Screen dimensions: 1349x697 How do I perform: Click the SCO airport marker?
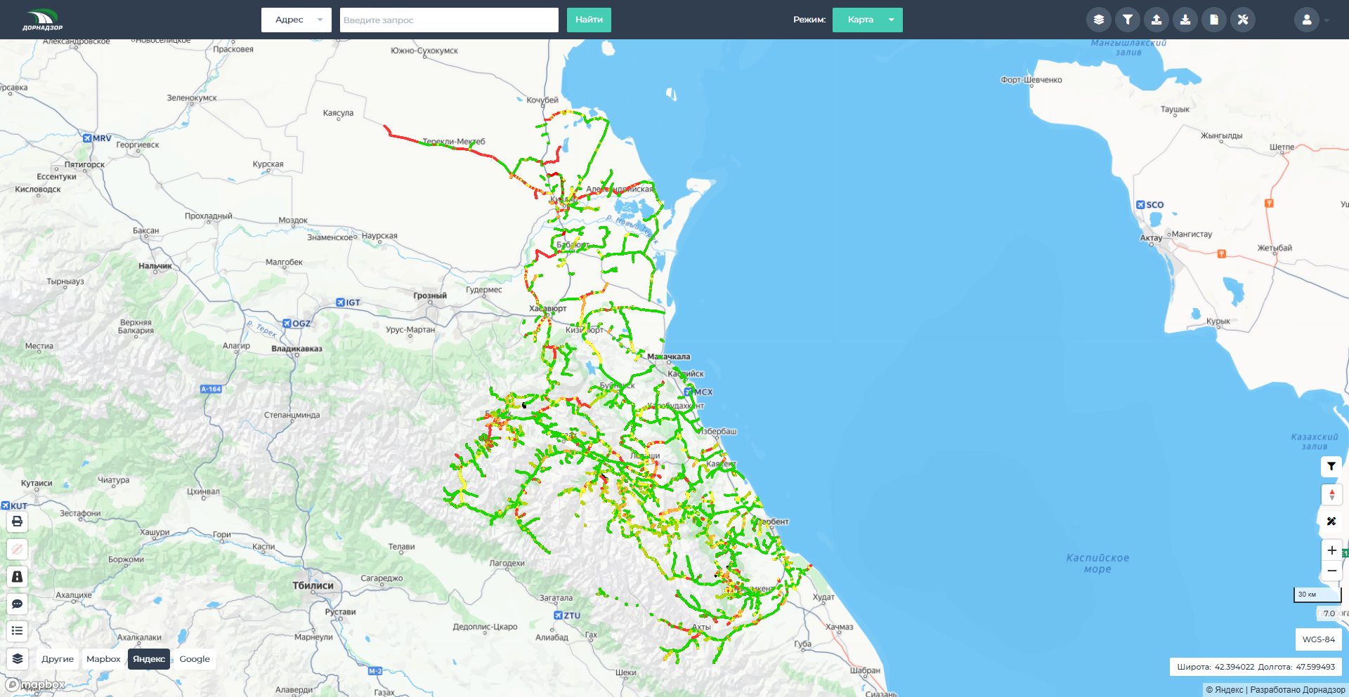point(1150,205)
